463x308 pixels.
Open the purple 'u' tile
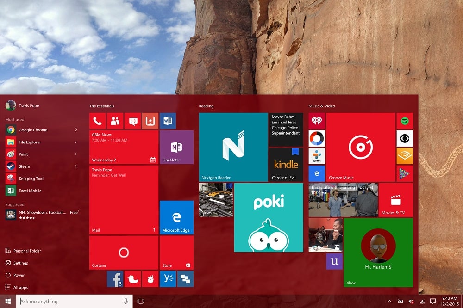[x=334, y=261]
